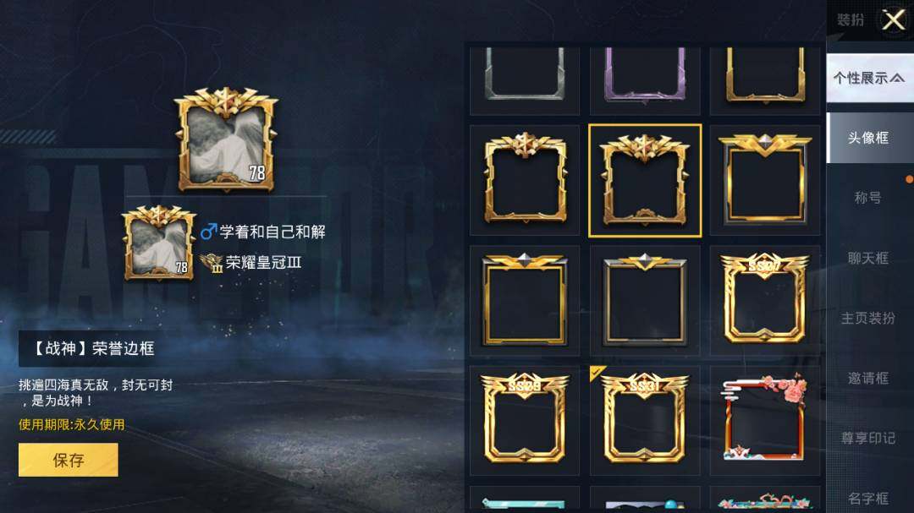Close the 装扮 outfit screen
Screen dimensions: 914x513
click(893, 20)
